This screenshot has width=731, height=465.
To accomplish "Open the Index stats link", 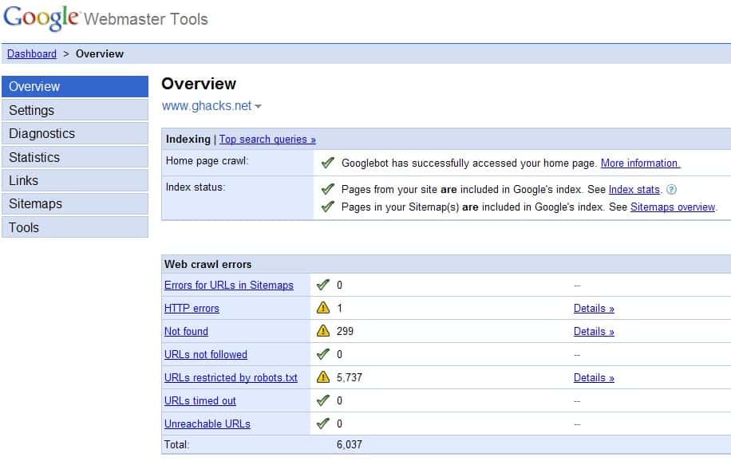I will pyautogui.click(x=634, y=190).
